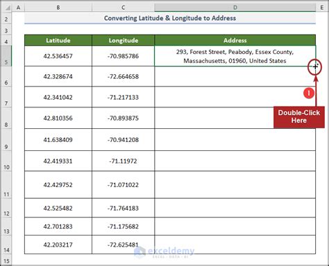Select row 15 header

[x=6, y=260]
